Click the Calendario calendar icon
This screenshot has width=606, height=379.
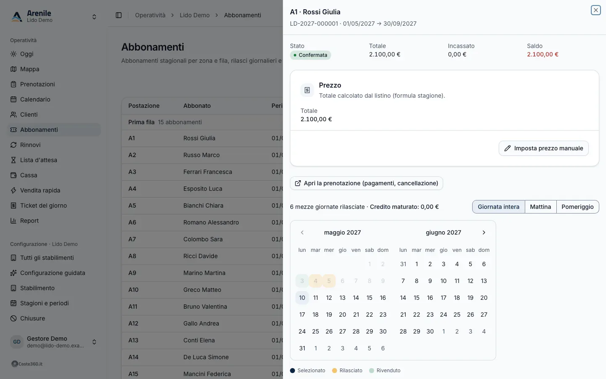13,99
